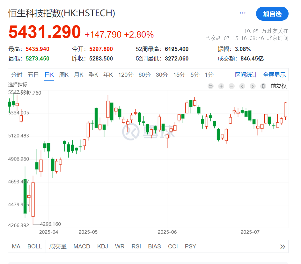The width and height of the screenshot is (301, 264).
Task: Switch to the 1分 interval
Action: (x=209, y=75)
